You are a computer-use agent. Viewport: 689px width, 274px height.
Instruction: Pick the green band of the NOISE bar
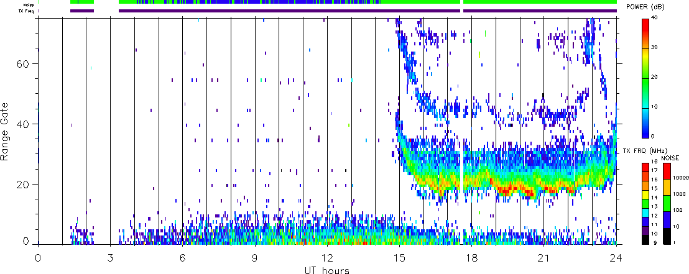coord(666,203)
